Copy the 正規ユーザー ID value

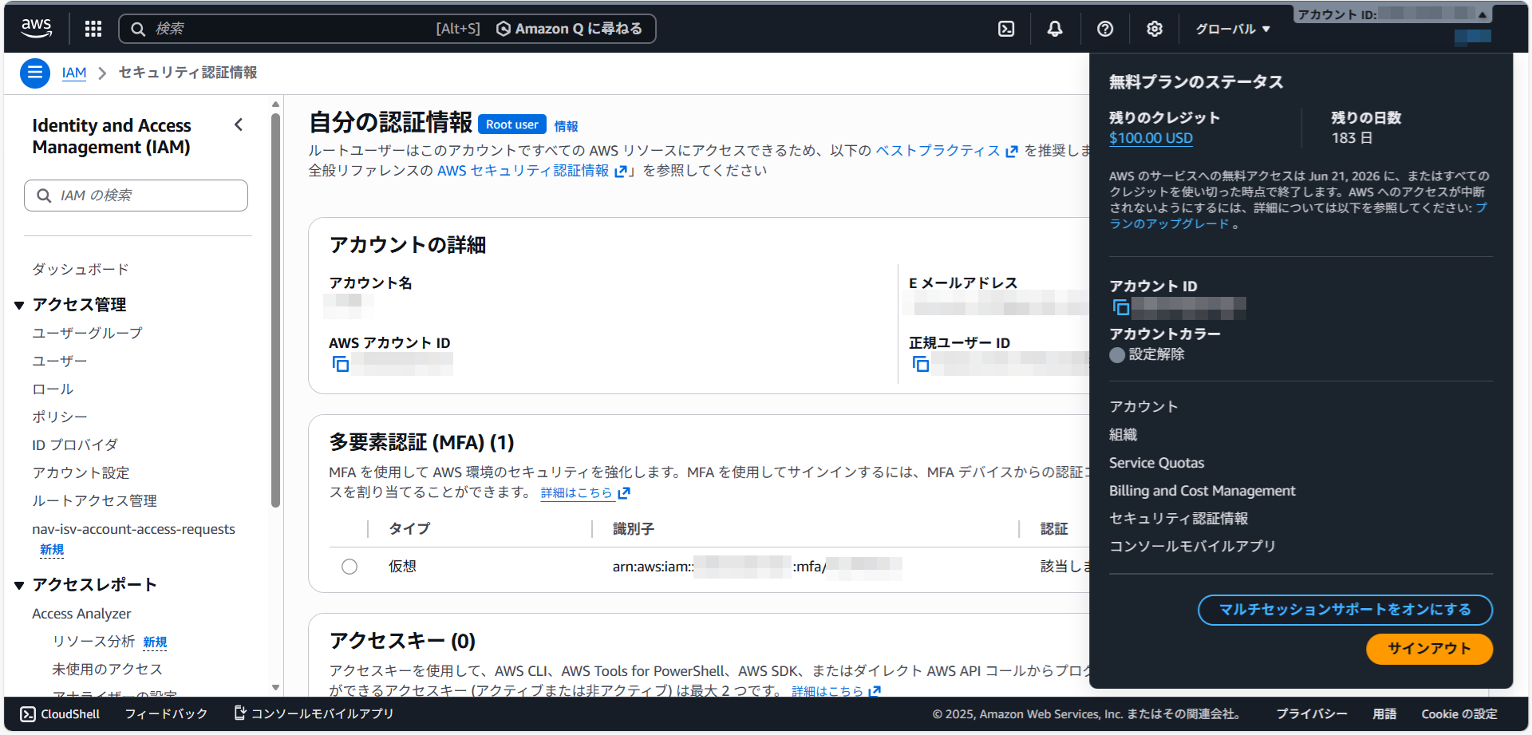click(921, 364)
